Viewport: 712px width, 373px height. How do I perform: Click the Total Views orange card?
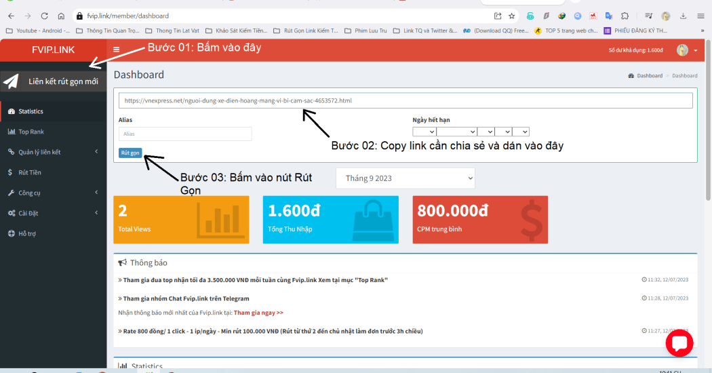tap(181, 220)
